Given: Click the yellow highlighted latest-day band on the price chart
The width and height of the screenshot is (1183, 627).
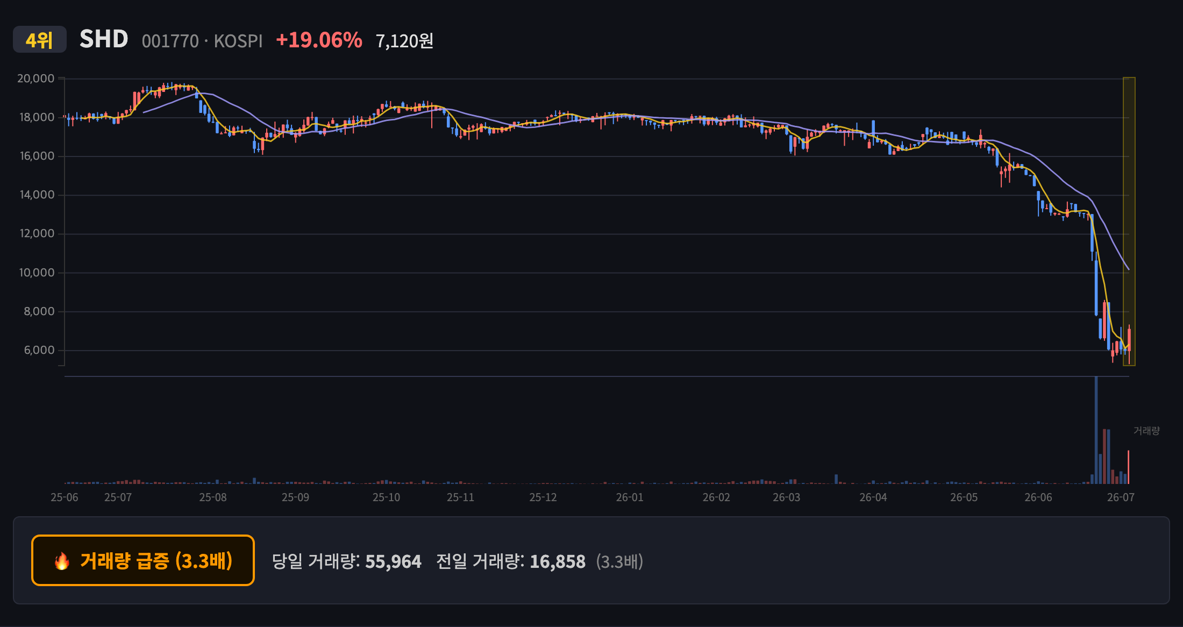Looking at the screenshot, I should (x=1129, y=222).
